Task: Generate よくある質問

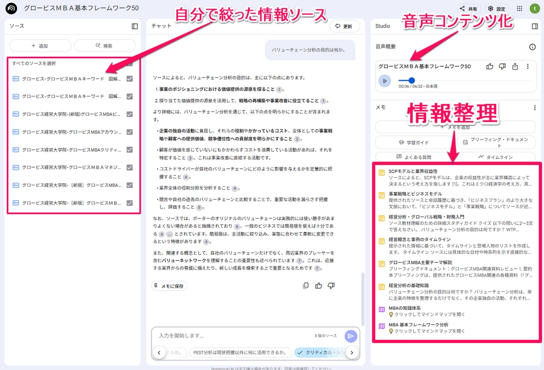Action: tap(413, 157)
